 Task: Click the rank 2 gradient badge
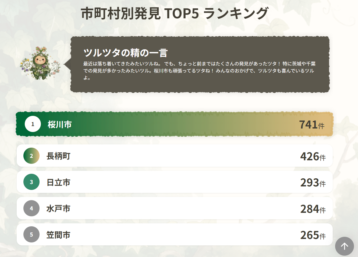pos(31,156)
